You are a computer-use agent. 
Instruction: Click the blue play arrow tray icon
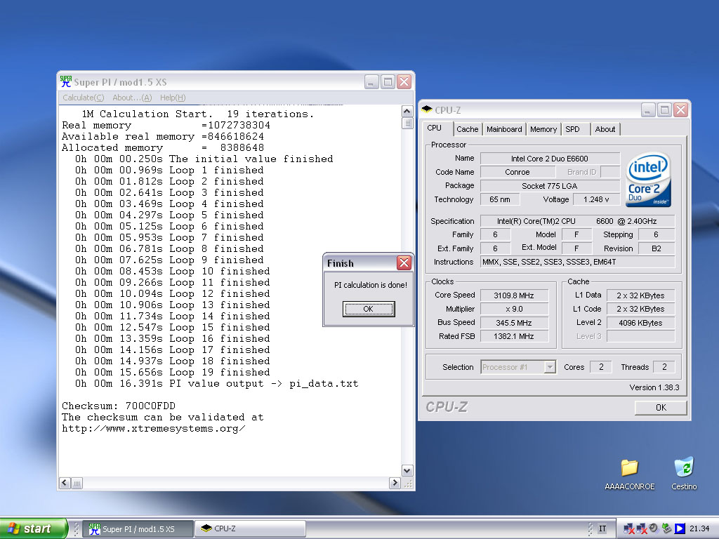[680, 528]
